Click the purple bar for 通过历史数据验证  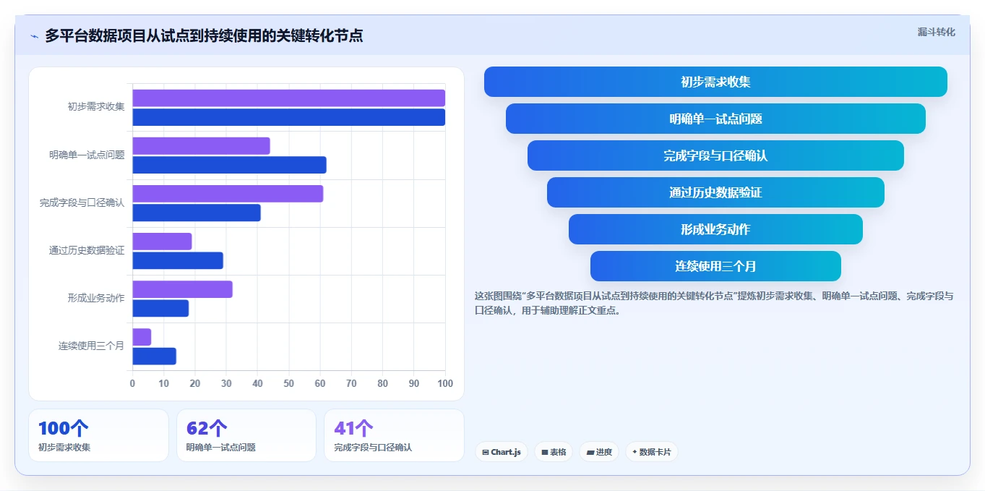click(162, 242)
